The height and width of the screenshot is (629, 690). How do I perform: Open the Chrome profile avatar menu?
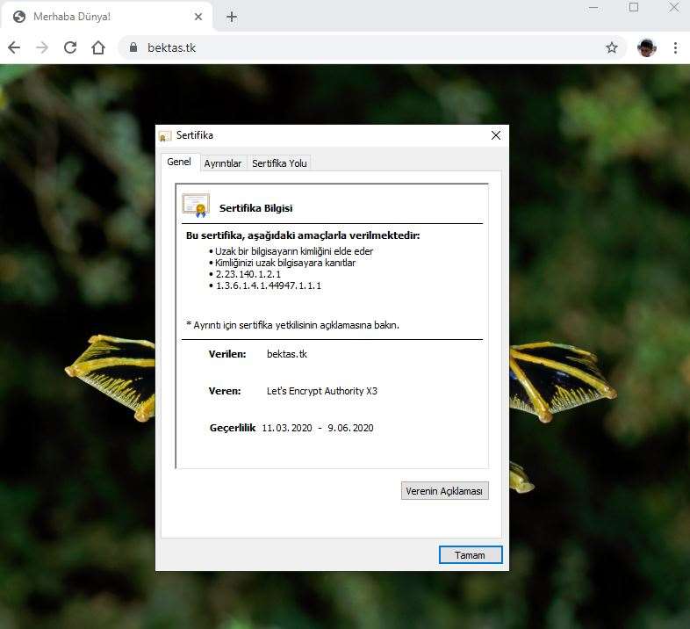click(647, 47)
